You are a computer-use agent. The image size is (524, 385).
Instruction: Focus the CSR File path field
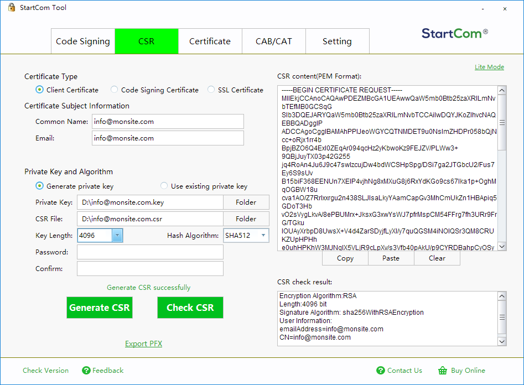click(150, 219)
